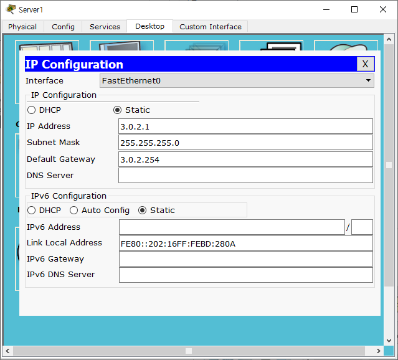Select the Desktop tab
Image resolution: width=398 pixels, height=360 pixels.
[x=149, y=26]
